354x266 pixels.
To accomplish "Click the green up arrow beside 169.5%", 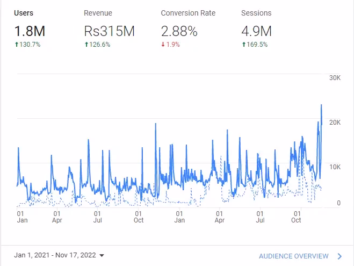I will coord(243,45).
